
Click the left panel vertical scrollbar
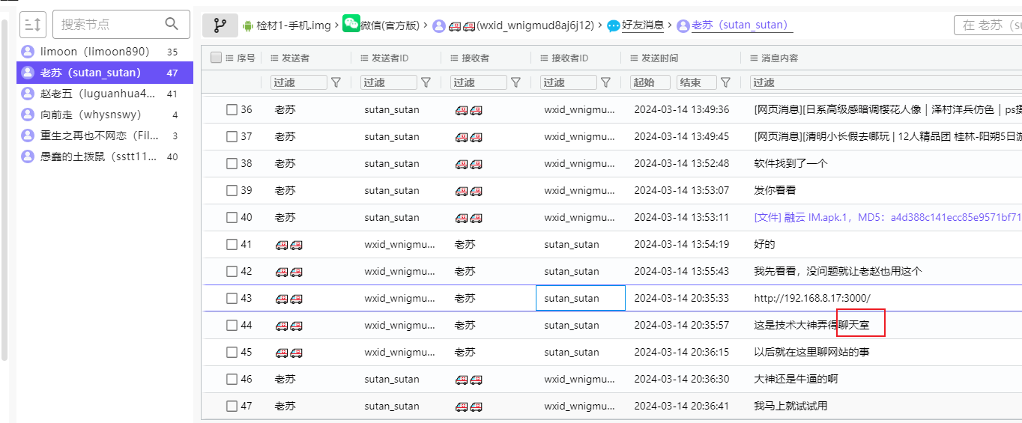coord(4,187)
